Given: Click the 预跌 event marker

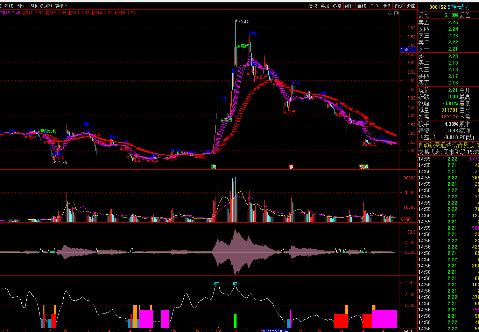Looking at the screenshot, I should click(x=364, y=167).
